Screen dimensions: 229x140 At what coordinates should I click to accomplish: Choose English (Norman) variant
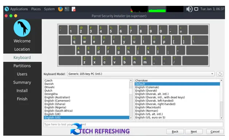click(177, 111)
